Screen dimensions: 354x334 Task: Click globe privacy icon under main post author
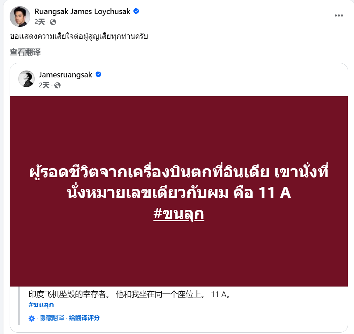53,22
